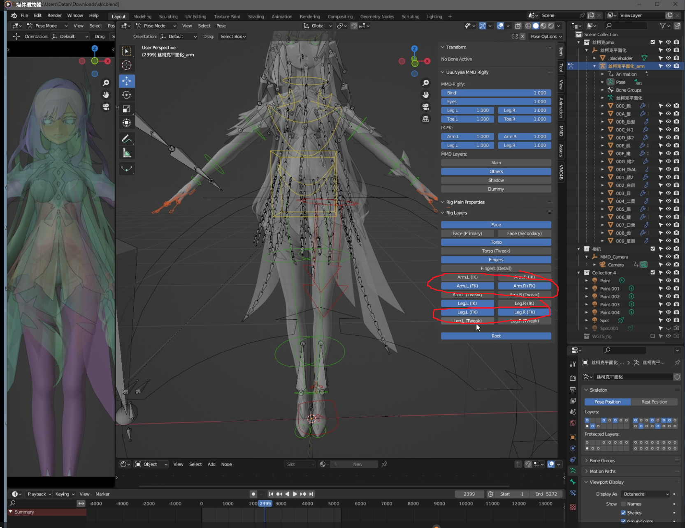Viewport: 685px width, 528px height.
Task: Expand the Bone Groups panel
Action: tap(602, 461)
